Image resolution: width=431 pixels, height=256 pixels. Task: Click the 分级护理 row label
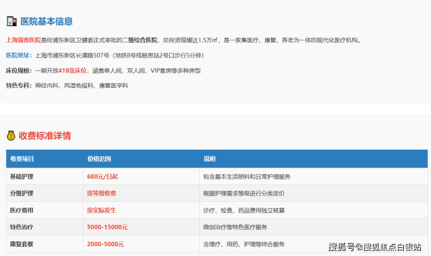(22, 193)
